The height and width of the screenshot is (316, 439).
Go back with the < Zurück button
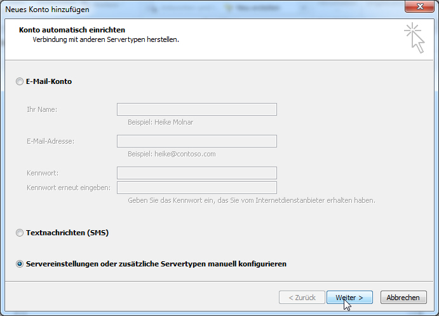tap(302, 297)
